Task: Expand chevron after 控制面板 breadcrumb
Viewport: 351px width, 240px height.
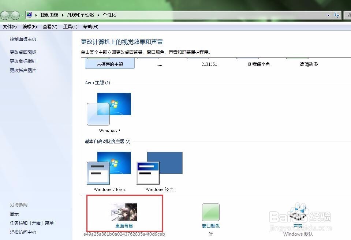Action: pyautogui.click(x=63, y=15)
